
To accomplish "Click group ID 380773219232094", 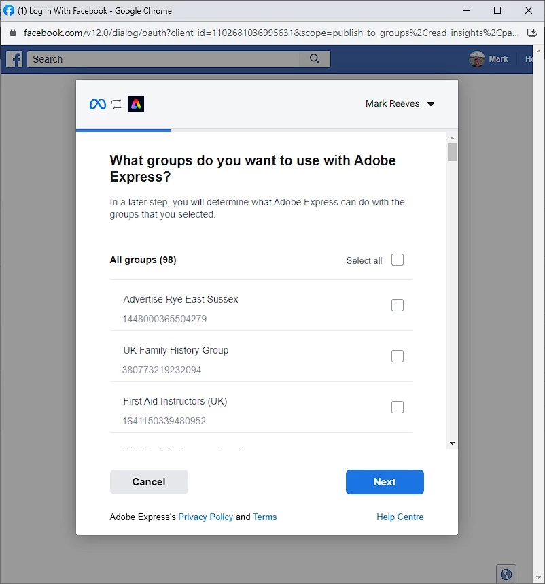I will click(162, 370).
